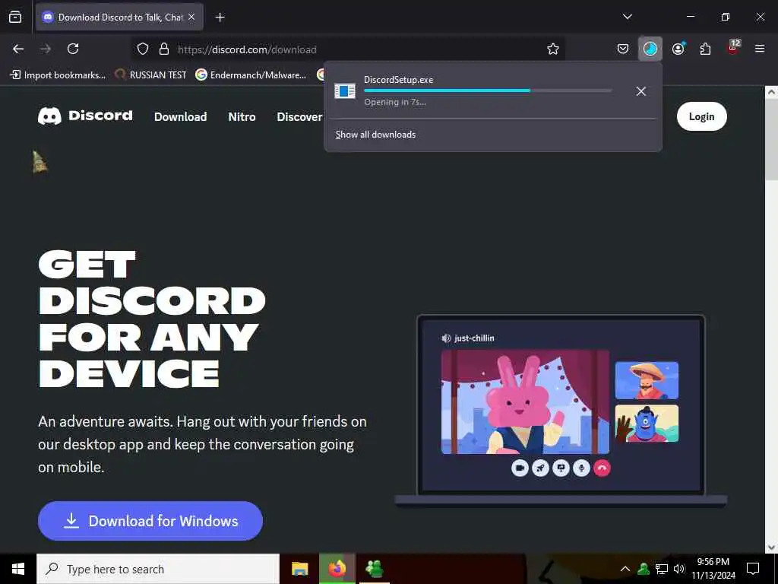778x584 pixels.
Task: Cancel the DiscordSetup.exe download
Action: click(641, 91)
